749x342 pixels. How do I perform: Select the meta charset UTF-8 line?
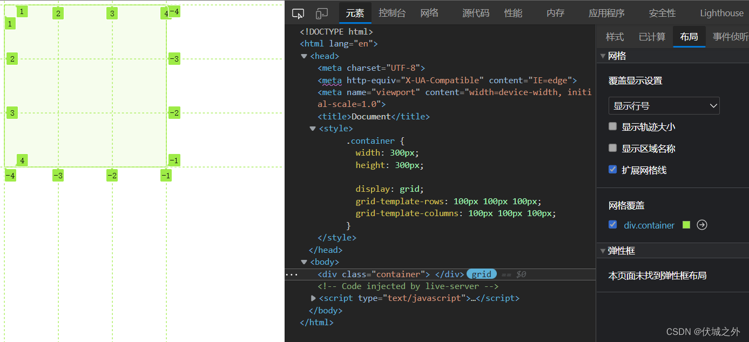[x=372, y=68]
